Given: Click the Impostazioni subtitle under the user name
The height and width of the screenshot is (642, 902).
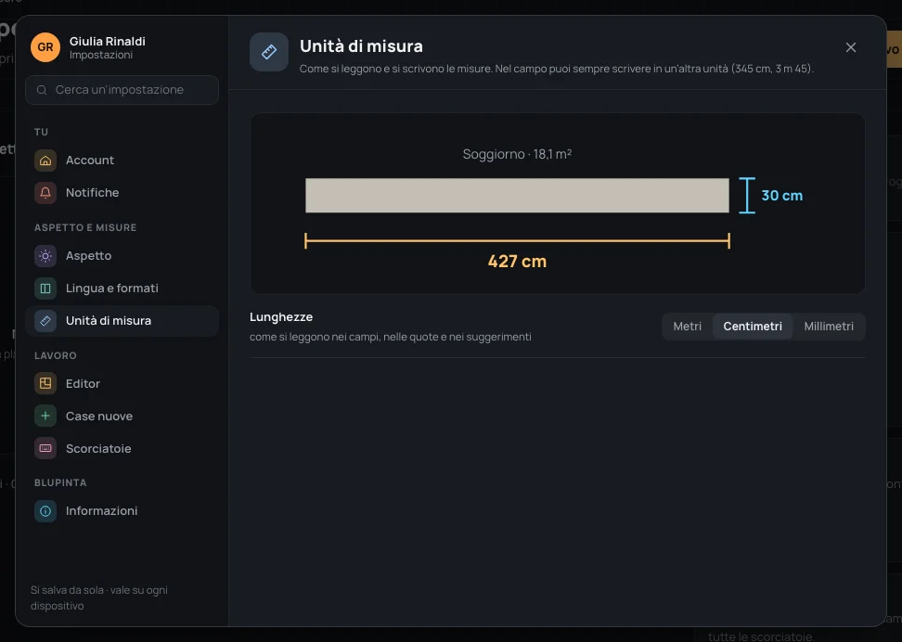Looking at the screenshot, I should pos(101,56).
